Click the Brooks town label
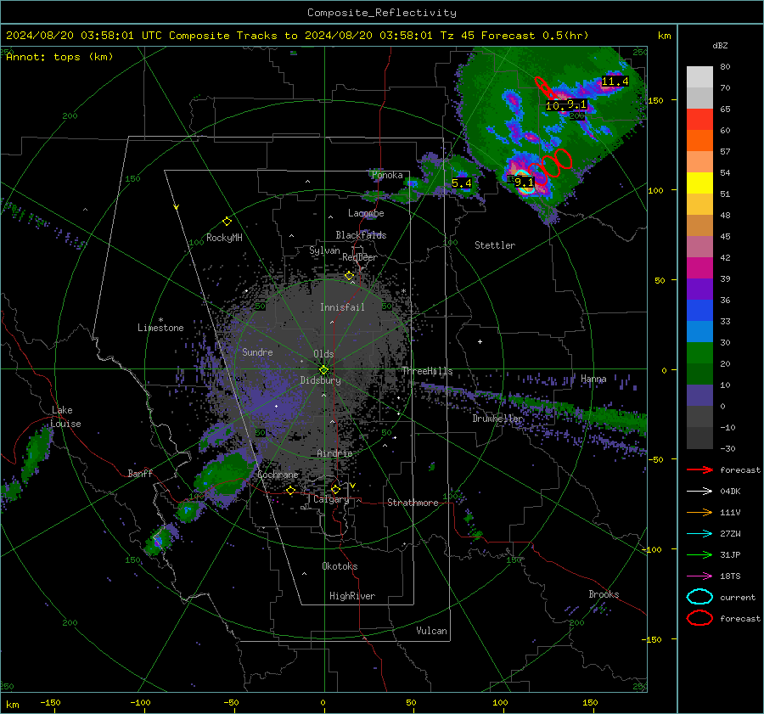Viewport: 764px width, 714px height. (604, 594)
